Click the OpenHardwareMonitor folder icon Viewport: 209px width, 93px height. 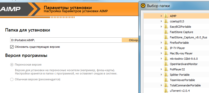(166, 64)
